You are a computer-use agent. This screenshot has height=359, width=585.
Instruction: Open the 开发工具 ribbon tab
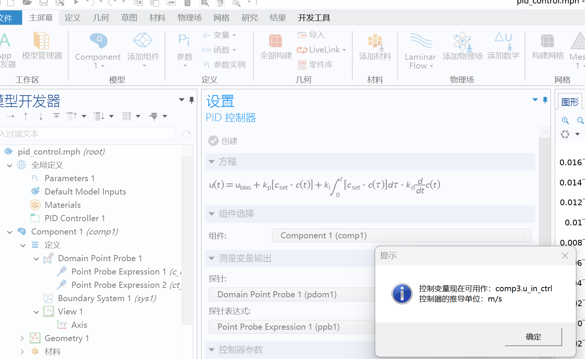(x=313, y=18)
